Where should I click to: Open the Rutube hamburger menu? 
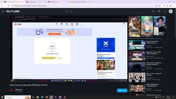[3, 11]
